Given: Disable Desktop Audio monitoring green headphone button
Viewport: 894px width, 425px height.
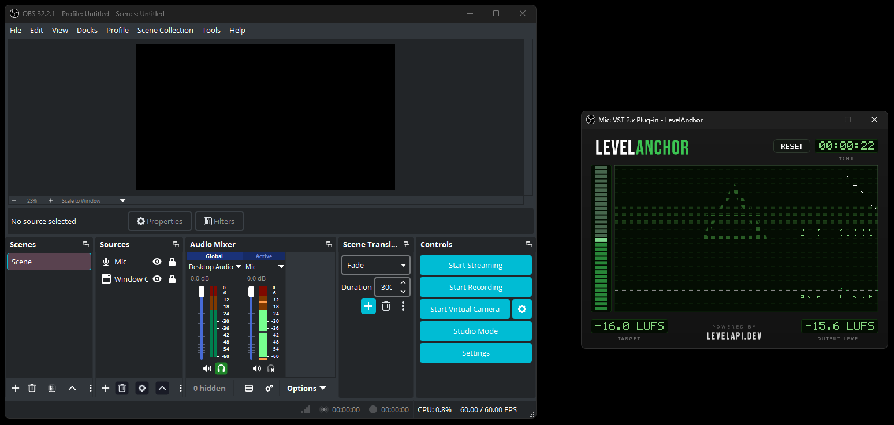Looking at the screenshot, I should coord(221,368).
